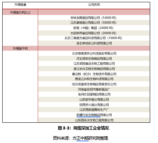Viewport: 158px width, 143px height.
Task: Select the 年用蛋万吨以上 category cell
Action: 20,12
